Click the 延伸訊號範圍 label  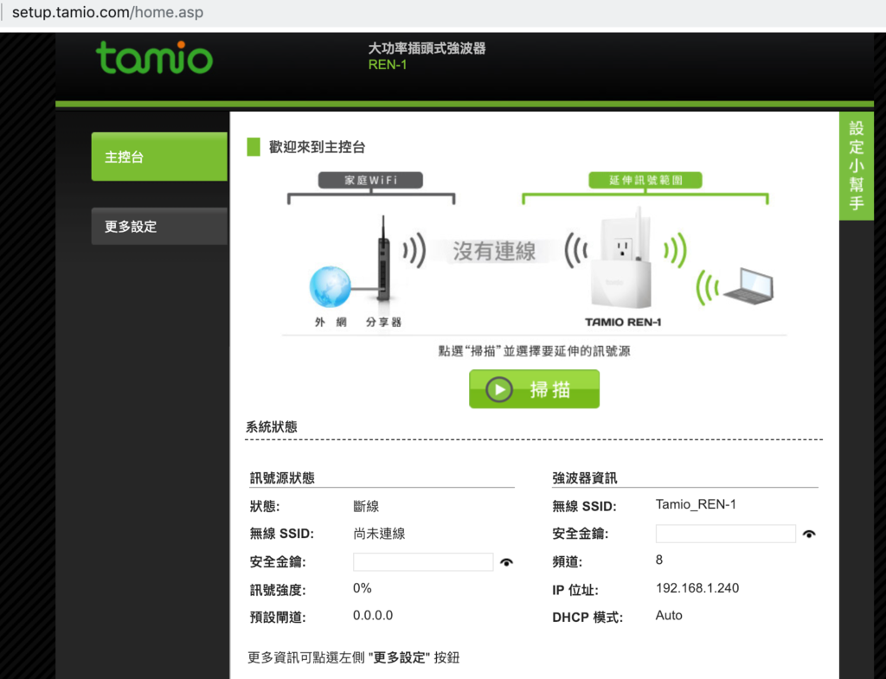click(x=645, y=180)
